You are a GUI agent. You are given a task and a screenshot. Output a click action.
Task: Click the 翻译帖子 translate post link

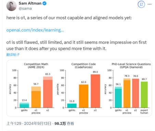pyautogui.click(x=13, y=55)
